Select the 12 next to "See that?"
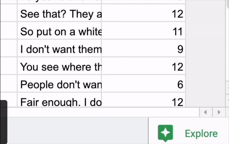Screen dimensions: 229x144 (x=143, y=13)
